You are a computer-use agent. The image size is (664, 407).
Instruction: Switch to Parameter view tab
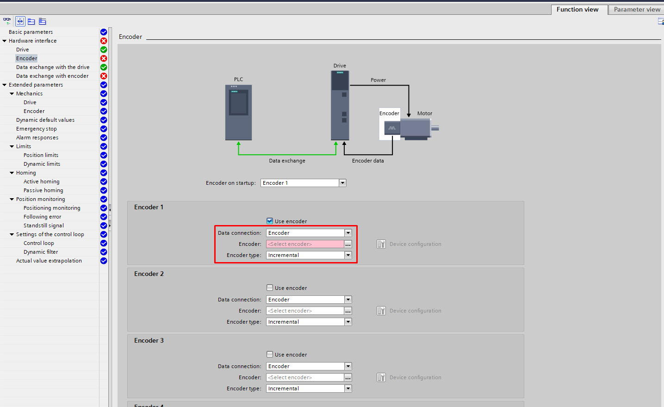(637, 9)
